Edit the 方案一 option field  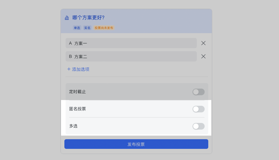(131, 43)
